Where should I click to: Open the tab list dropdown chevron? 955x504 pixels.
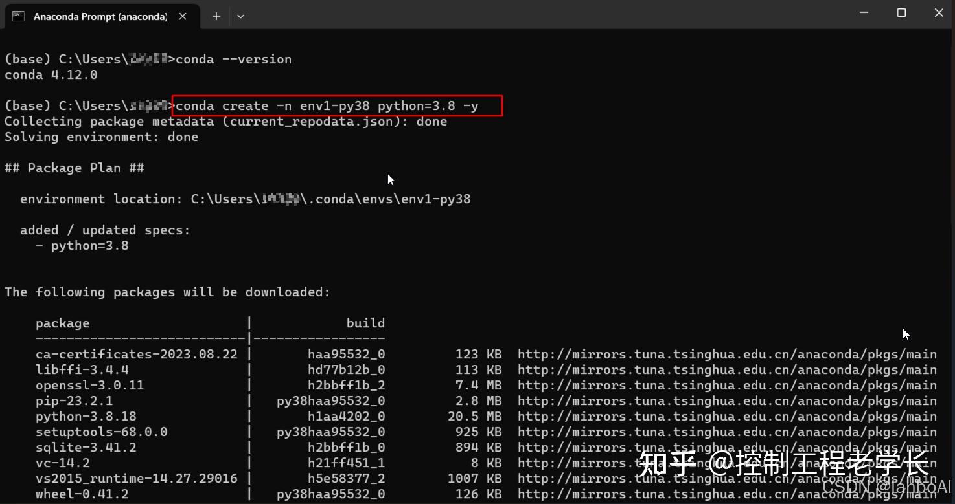(240, 16)
